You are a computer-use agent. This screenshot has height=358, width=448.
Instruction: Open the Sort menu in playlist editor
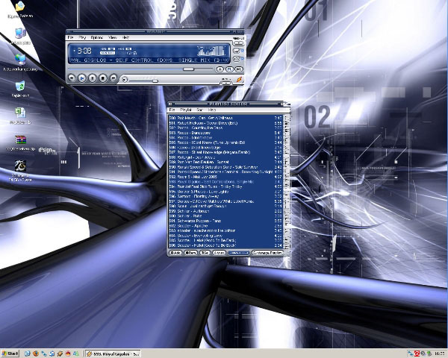tap(200, 110)
